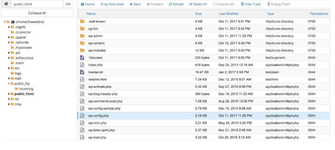
Task: Click the wp-admin folder icon
Action: coord(82,36)
